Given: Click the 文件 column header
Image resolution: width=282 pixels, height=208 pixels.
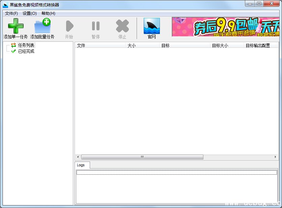Looking at the screenshot, I should [100, 45].
